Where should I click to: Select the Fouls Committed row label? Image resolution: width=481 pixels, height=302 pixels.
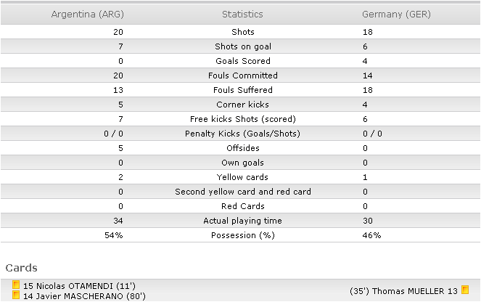pos(243,75)
